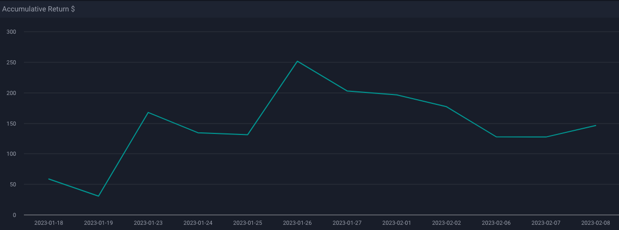Viewport: 619px width, 230px height.
Task: Click the line's last point at 2023-02-08
Action: point(596,125)
